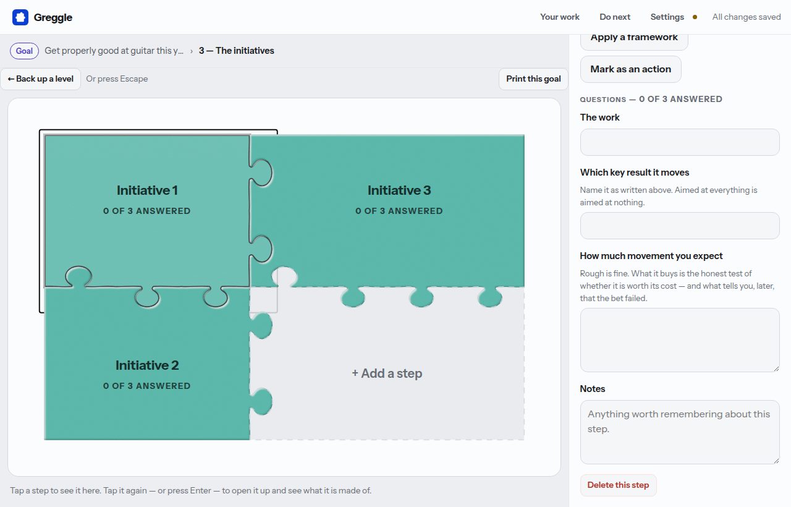
Task: Focus the Notes textarea
Action: click(x=680, y=432)
